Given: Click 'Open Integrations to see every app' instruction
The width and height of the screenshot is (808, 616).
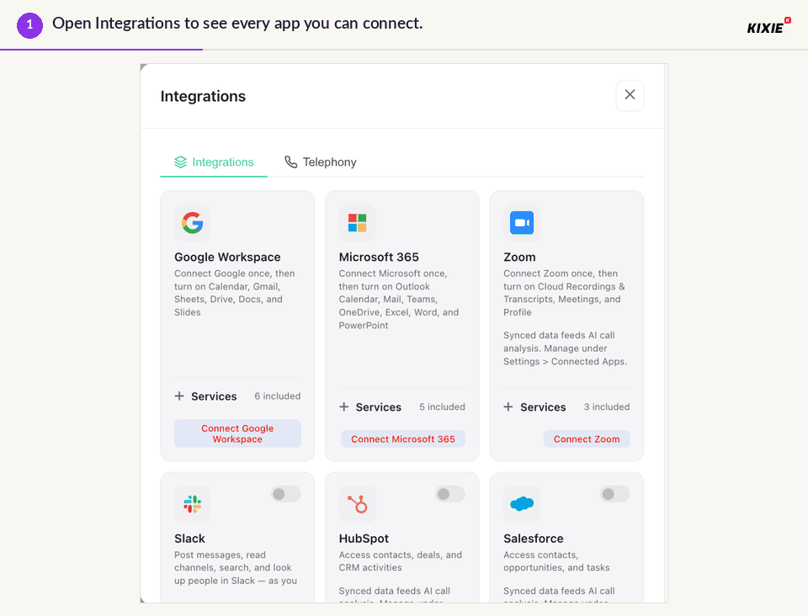Looking at the screenshot, I should [x=237, y=24].
